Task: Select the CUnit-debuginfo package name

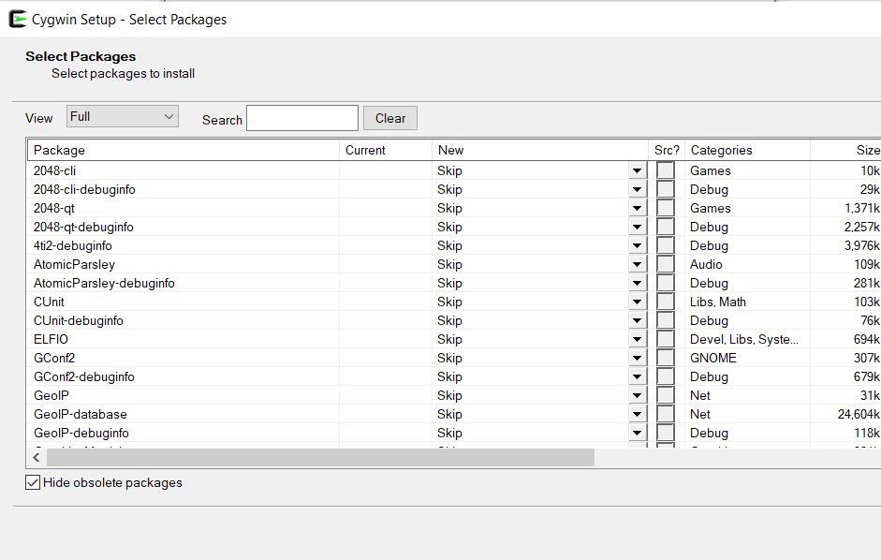Action: [x=78, y=320]
